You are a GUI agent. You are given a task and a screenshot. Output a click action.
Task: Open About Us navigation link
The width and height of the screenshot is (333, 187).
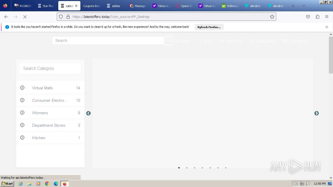pos(231,41)
